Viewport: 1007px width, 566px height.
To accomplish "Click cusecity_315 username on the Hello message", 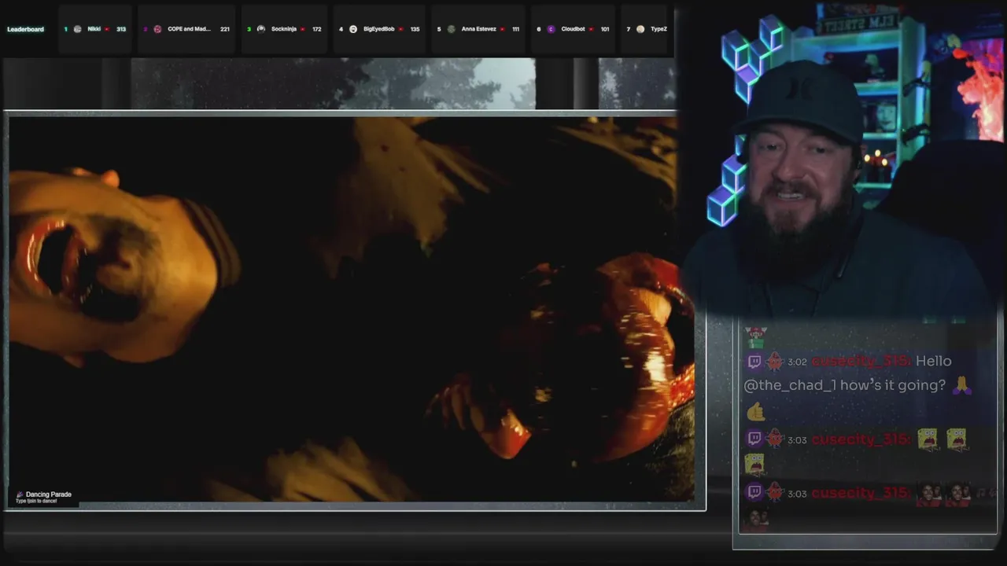I will point(861,362).
